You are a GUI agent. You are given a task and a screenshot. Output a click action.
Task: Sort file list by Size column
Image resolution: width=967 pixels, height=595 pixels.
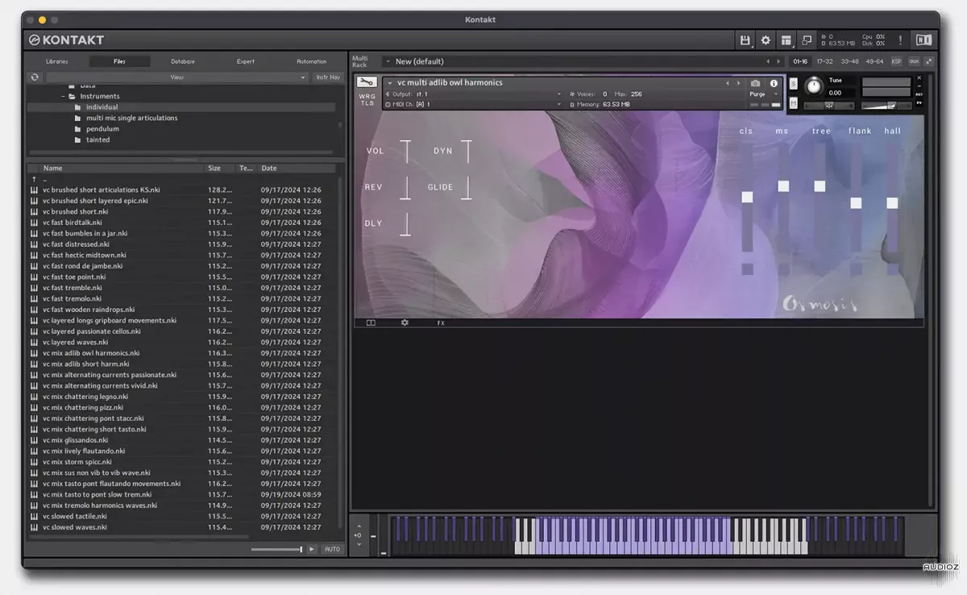click(222, 169)
